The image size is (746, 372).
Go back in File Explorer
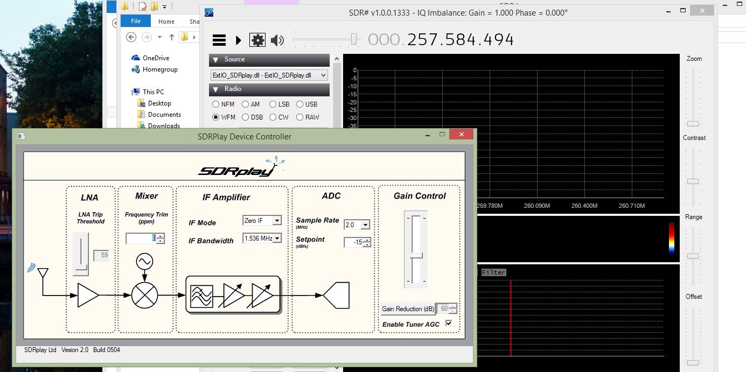(x=131, y=37)
